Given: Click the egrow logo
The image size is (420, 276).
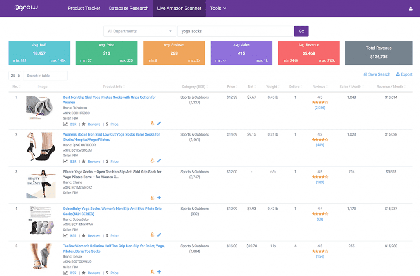Looking at the screenshot, I should [x=26, y=8].
